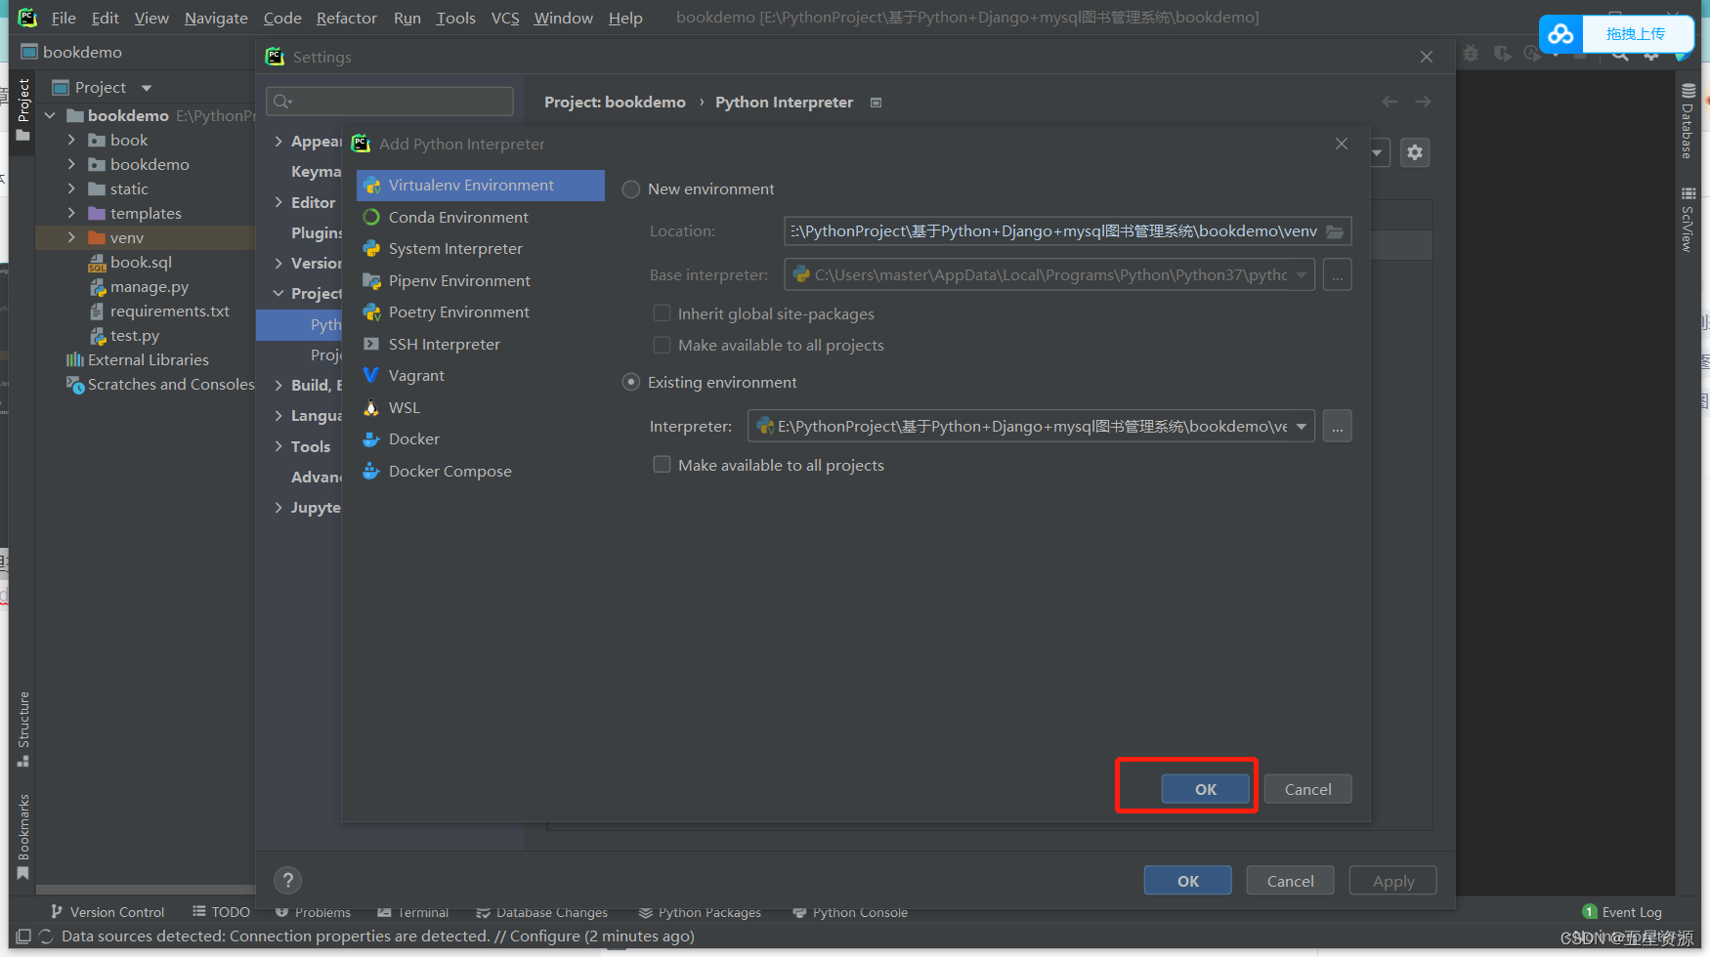This screenshot has width=1710, height=957.
Task: Select Virtualenv Environment in list
Action: (x=480, y=186)
